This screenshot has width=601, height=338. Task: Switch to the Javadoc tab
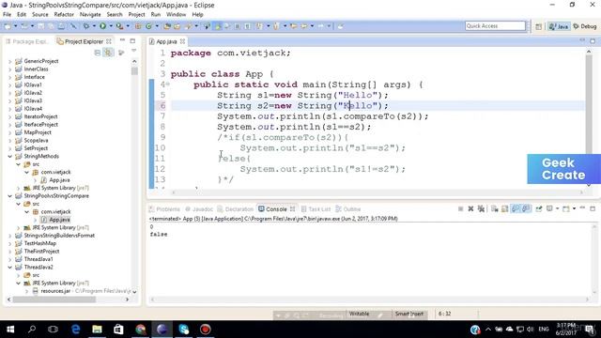199,208
